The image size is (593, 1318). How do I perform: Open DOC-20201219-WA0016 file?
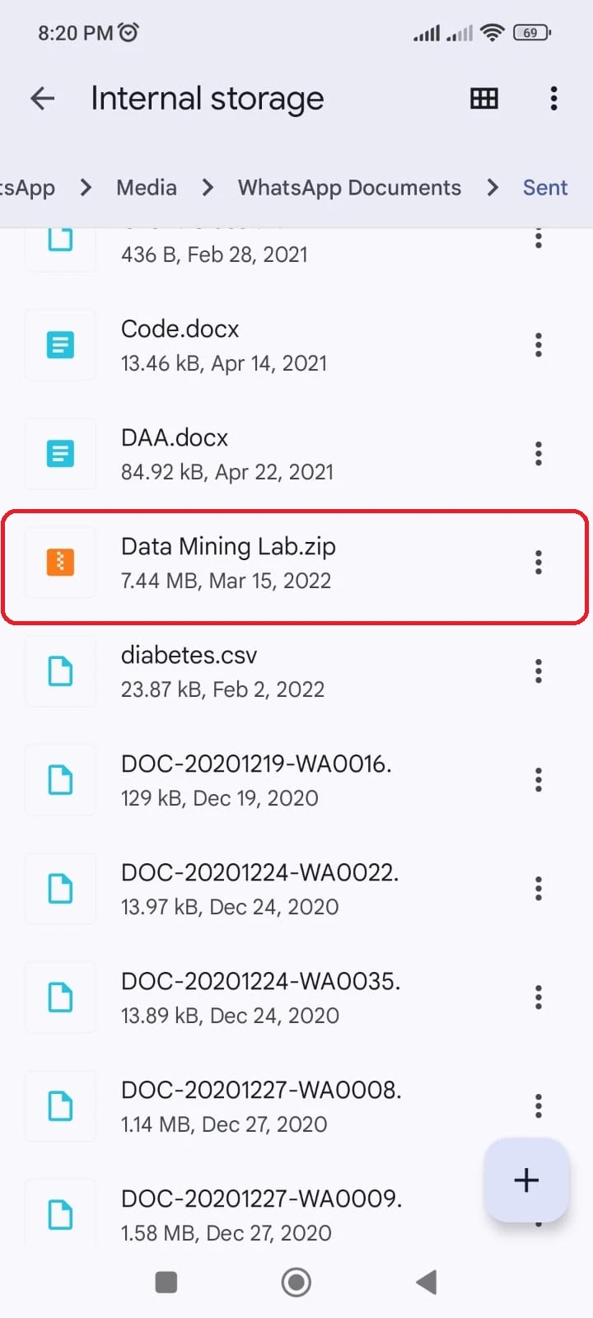pyautogui.click(x=256, y=779)
